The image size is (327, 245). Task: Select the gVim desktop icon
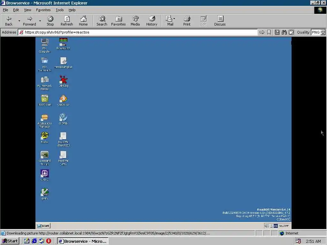click(x=44, y=194)
